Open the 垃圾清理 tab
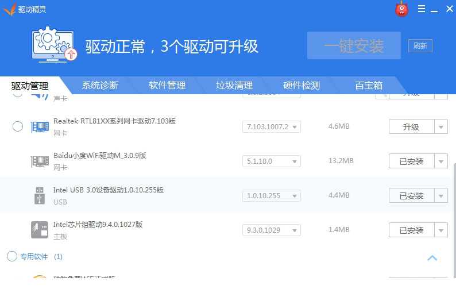This screenshot has width=456, height=289. [234, 85]
